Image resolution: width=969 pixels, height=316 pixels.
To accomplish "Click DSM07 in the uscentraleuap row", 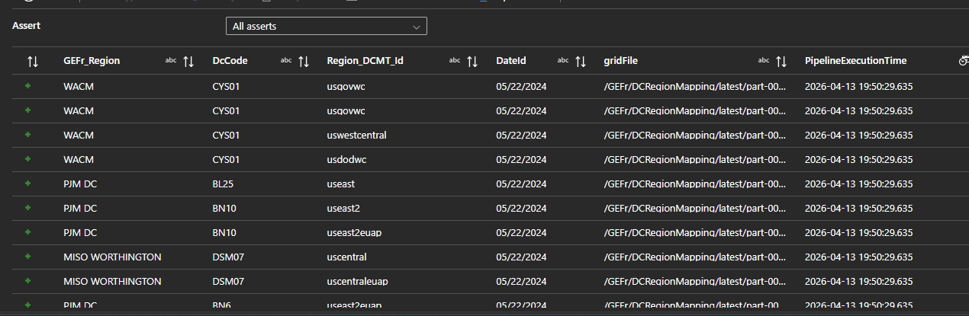I will (228, 282).
